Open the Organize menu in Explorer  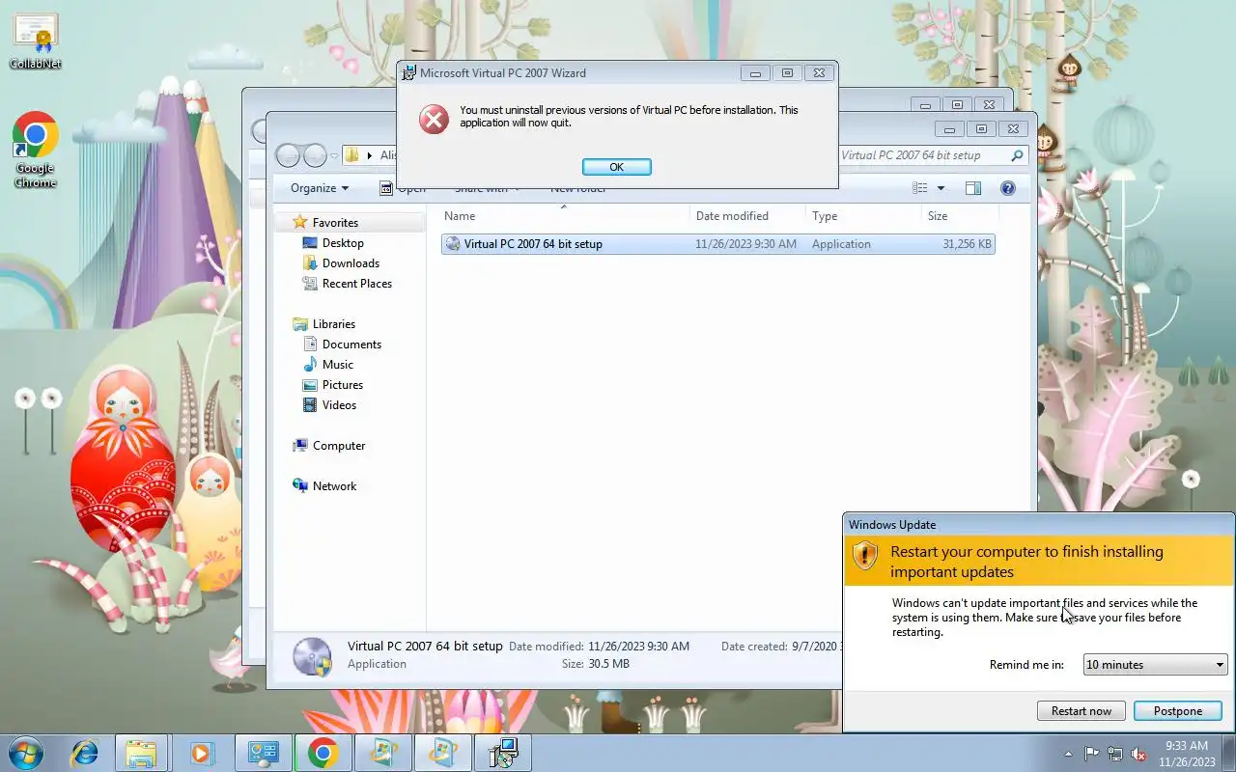320,188
